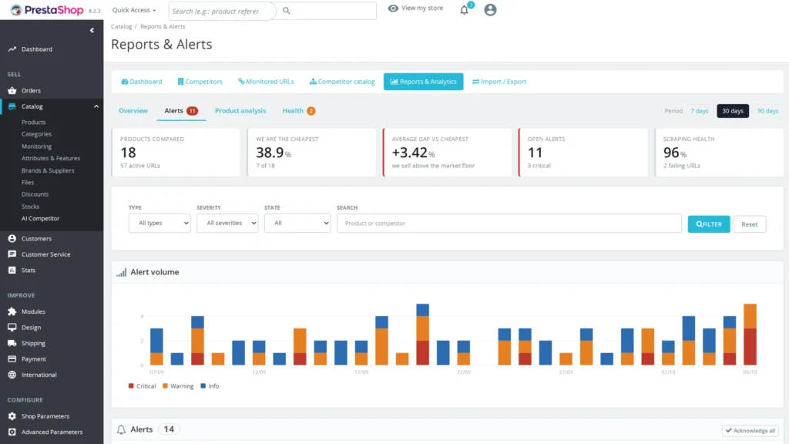
Task: Open Brands & Suppliers submenu item
Action: [48, 170]
